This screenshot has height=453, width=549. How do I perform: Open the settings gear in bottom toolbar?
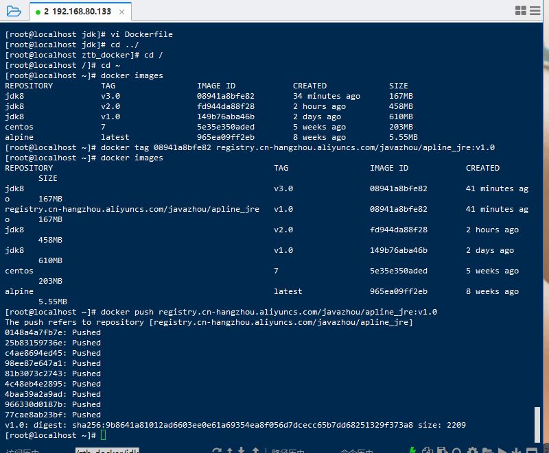click(x=472, y=450)
